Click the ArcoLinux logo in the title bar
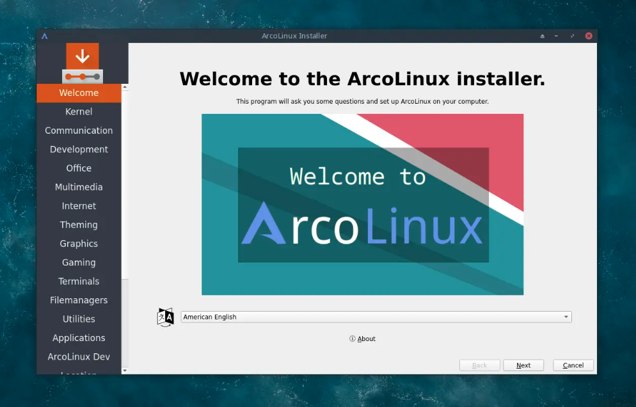The height and width of the screenshot is (407, 636). coord(45,36)
